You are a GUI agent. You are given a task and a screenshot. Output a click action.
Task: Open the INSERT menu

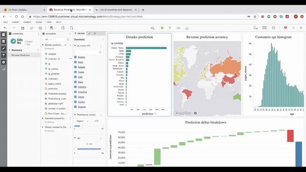coord(15,22)
